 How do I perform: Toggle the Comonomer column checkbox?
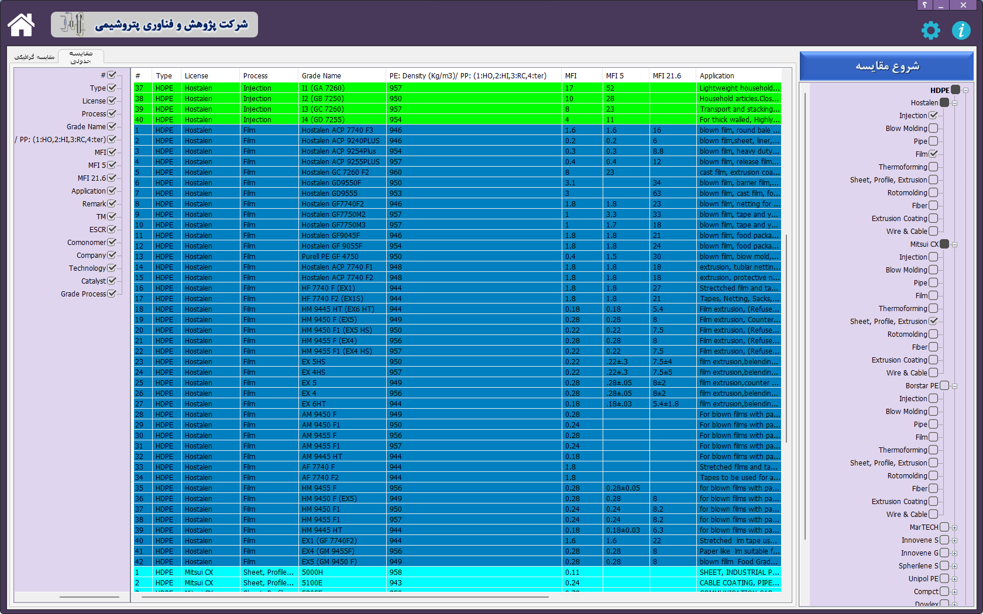click(x=112, y=242)
